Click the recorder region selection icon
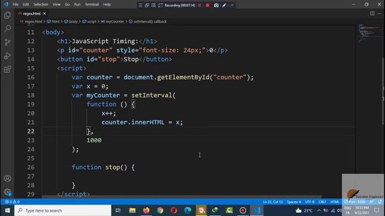 pos(161,5)
